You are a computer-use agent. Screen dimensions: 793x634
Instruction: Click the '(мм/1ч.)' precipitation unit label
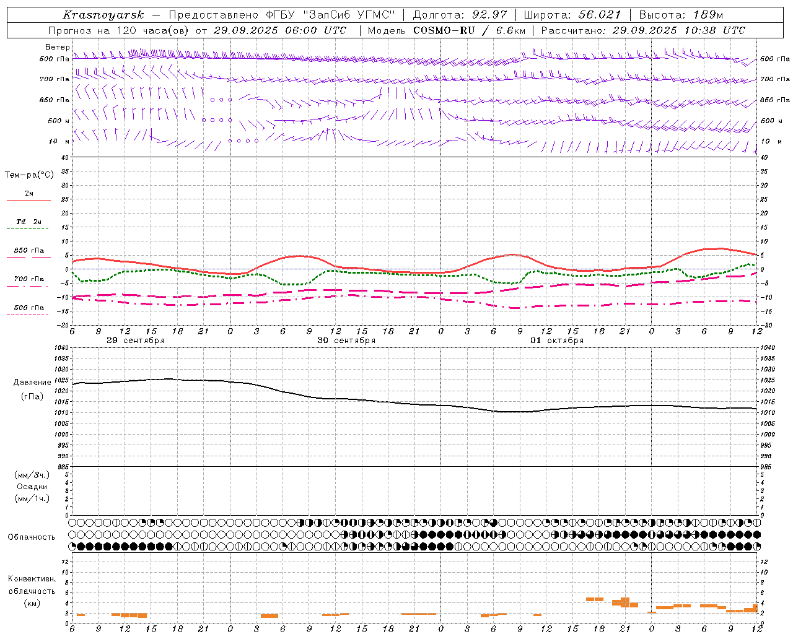tap(32, 498)
